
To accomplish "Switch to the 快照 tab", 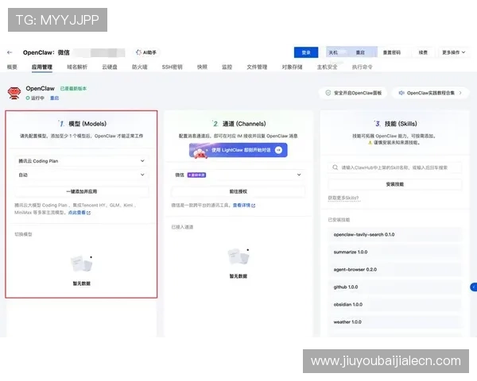I will [202, 67].
